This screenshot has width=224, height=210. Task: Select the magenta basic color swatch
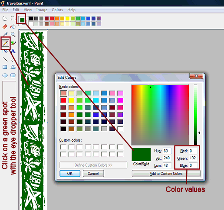pyautogui.click(x=120, y=100)
